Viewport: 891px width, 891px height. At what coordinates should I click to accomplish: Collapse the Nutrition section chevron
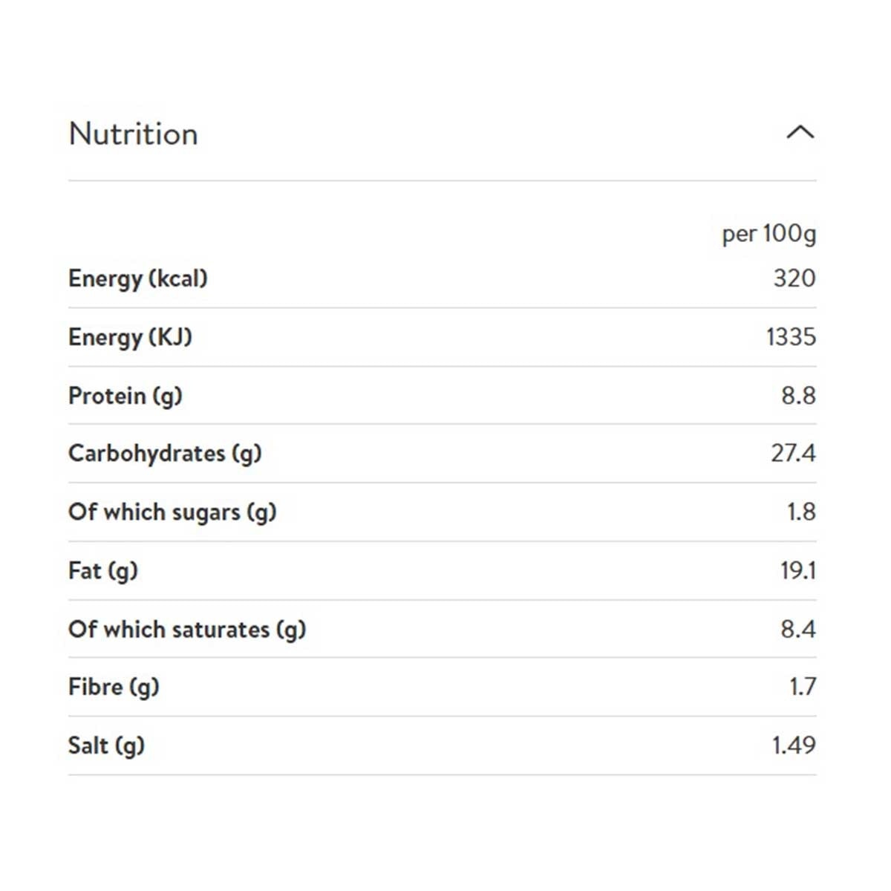click(x=800, y=133)
